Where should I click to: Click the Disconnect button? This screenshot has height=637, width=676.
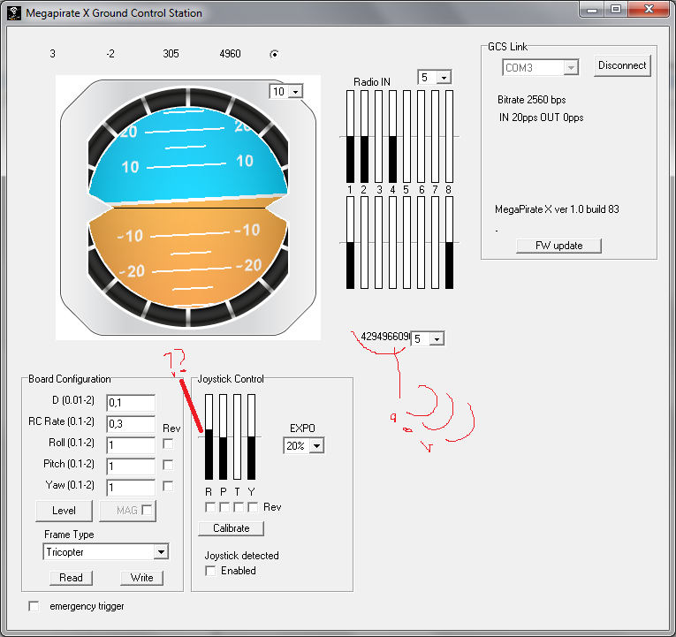click(622, 65)
